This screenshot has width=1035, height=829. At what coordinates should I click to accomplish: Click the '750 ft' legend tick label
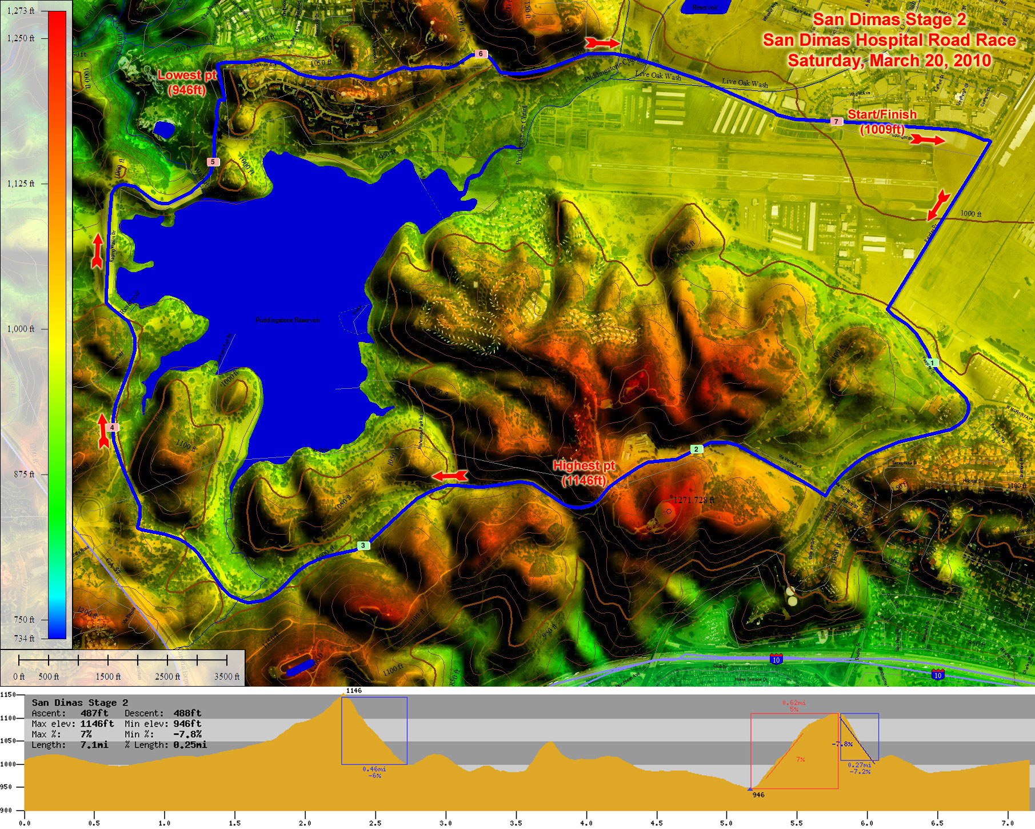click(x=24, y=619)
